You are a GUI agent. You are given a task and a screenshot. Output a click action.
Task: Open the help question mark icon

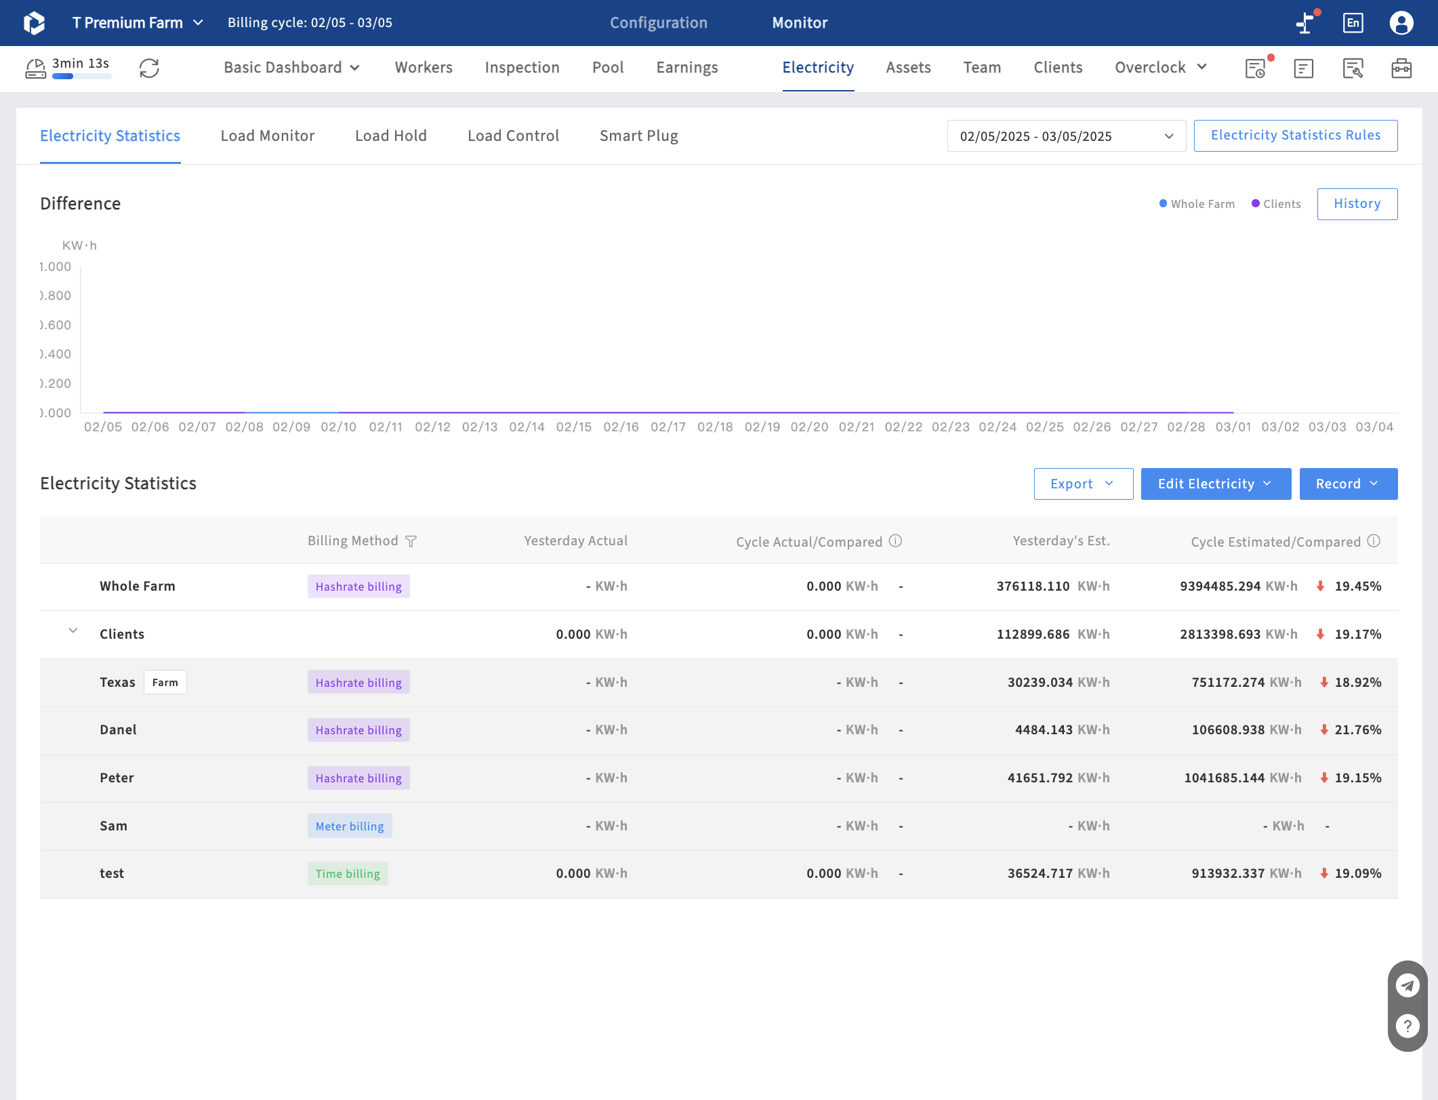[x=1408, y=1026]
